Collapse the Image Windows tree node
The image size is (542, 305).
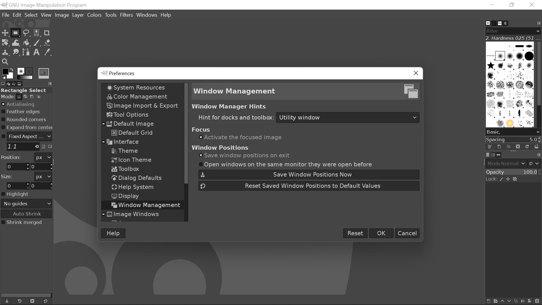[x=103, y=214]
